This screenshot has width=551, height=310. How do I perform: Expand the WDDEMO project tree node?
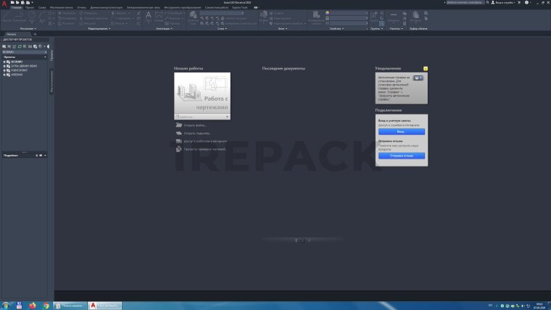[4, 74]
